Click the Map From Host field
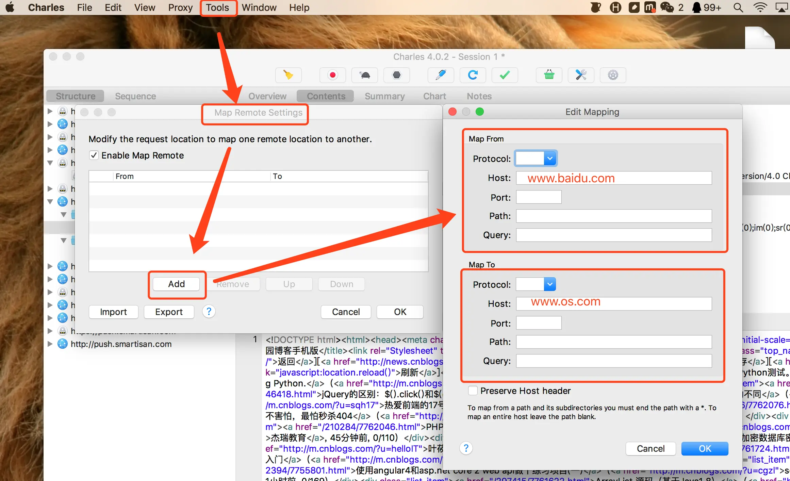The width and height of the screenshot is (790, 481). (613, 178)
